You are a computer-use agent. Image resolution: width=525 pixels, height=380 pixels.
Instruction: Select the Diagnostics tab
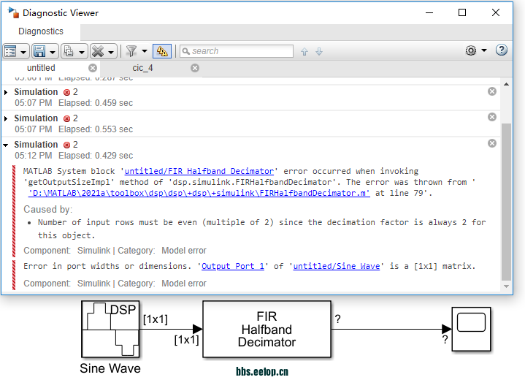coord(41,31)
